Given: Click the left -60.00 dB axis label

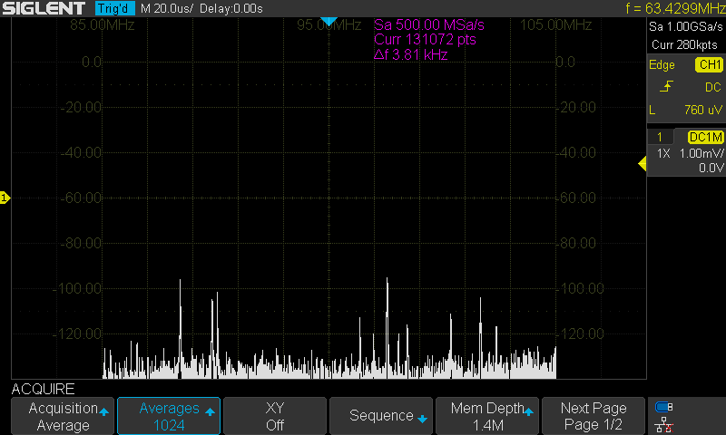Looking at the screenshot, I should tap(81, 198).
